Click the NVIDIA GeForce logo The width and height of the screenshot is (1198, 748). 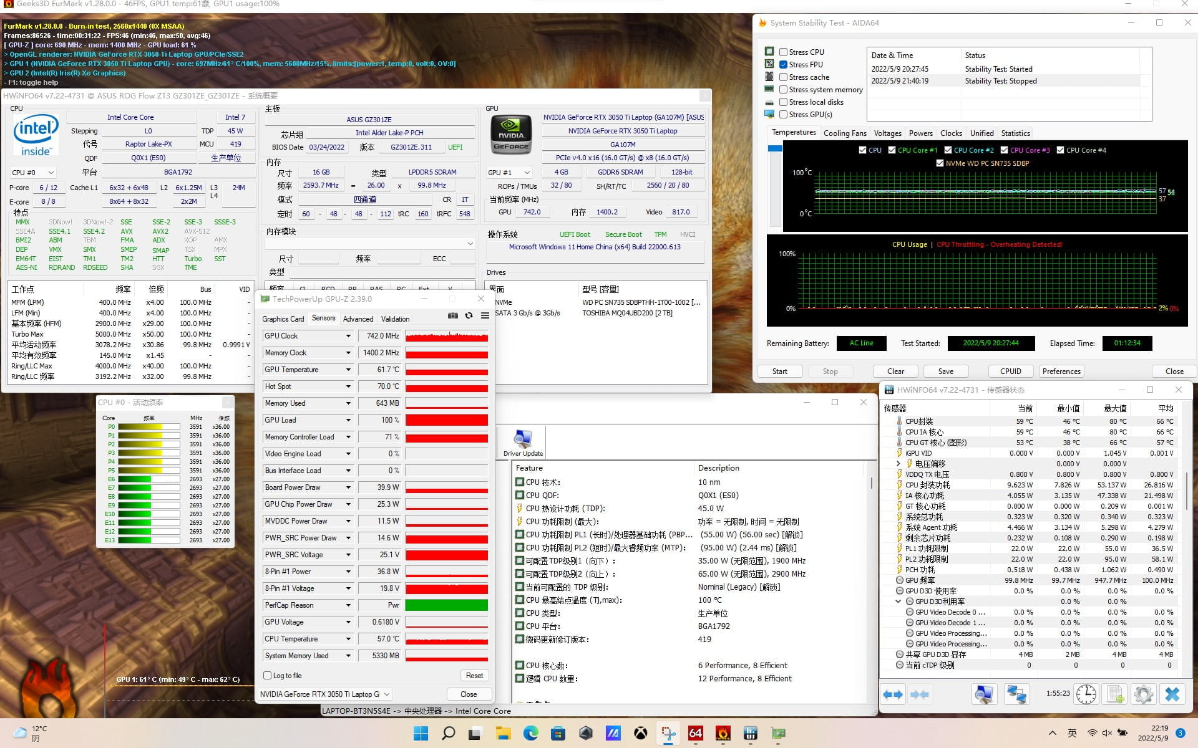click(x=511, y=134)
